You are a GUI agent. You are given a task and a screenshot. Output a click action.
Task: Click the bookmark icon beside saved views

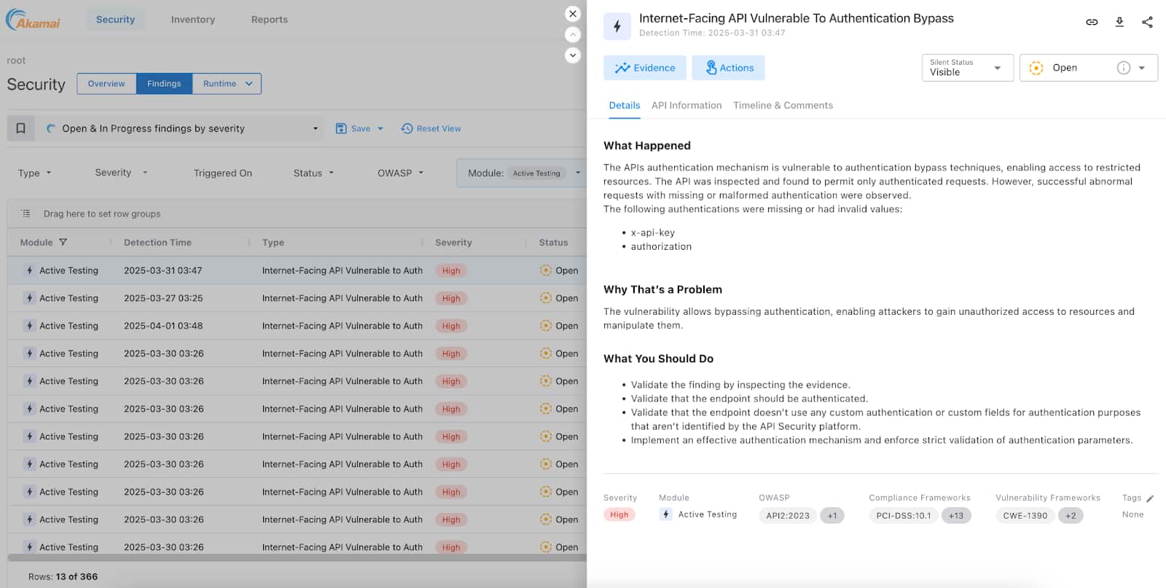20,128
